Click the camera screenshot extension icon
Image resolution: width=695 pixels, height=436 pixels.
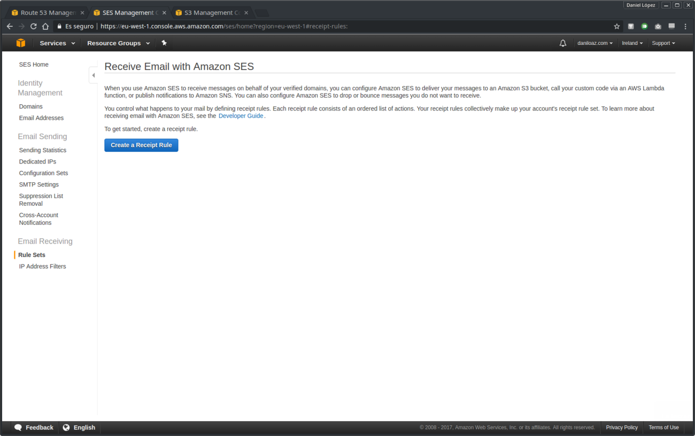pos(658,26)
